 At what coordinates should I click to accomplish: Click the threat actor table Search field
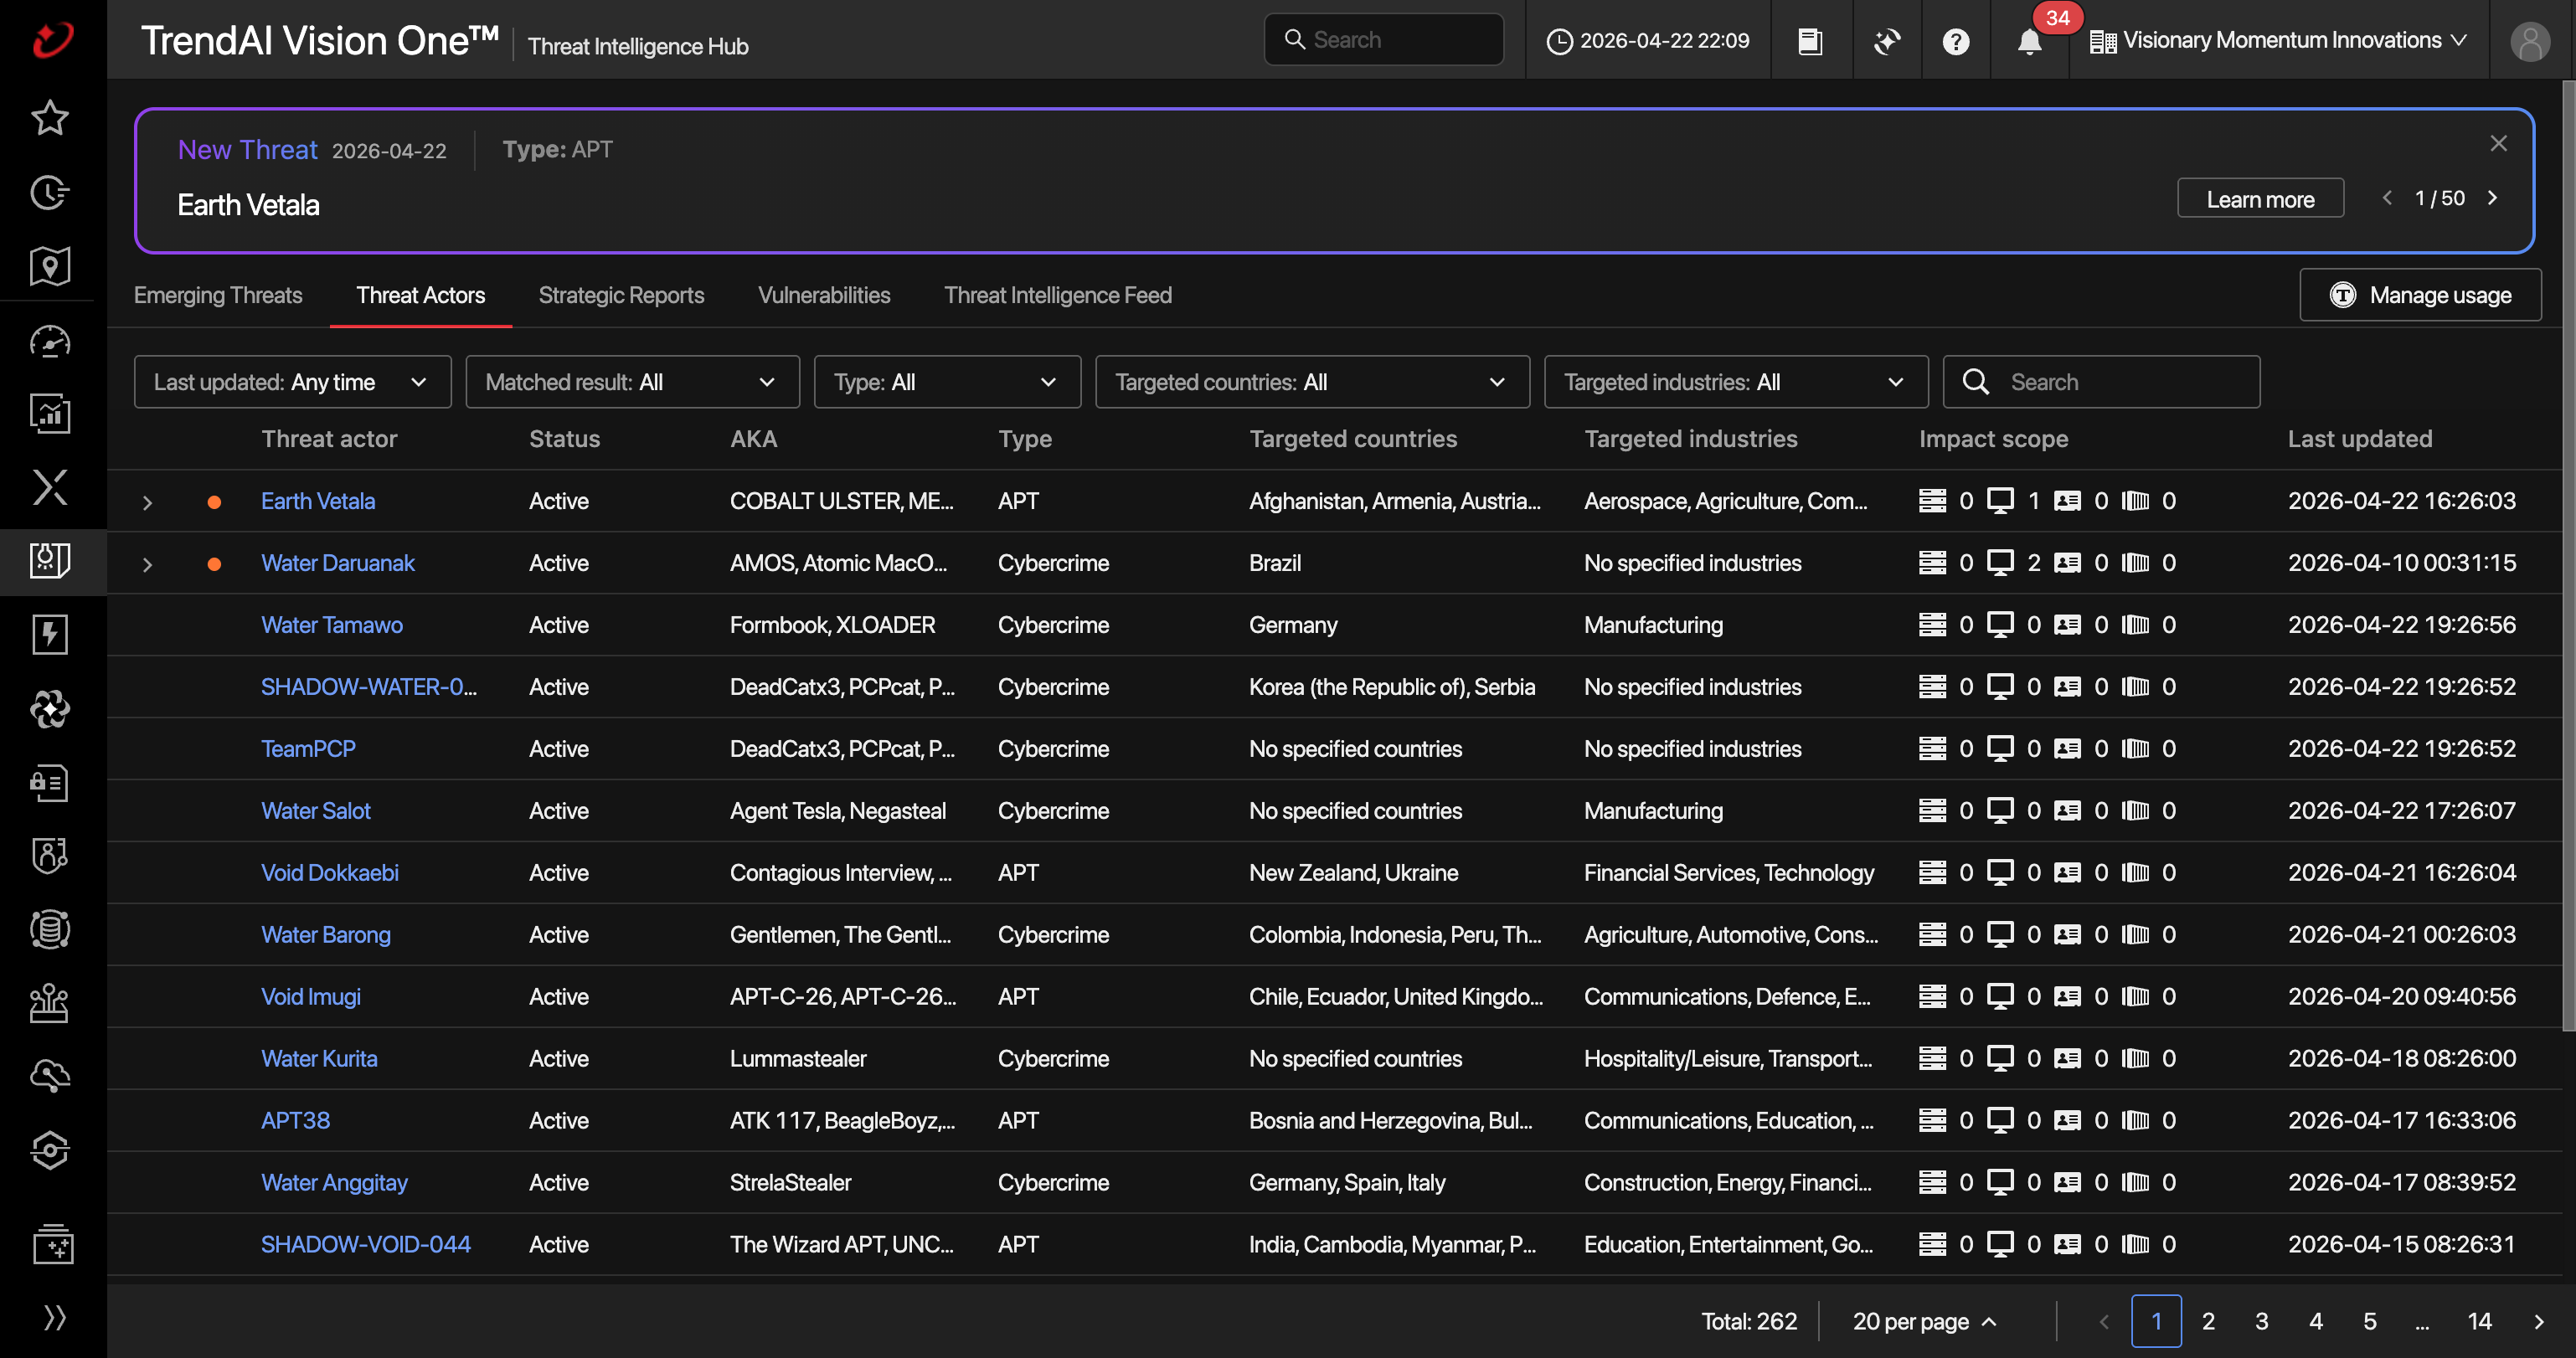click(2101, 382)
